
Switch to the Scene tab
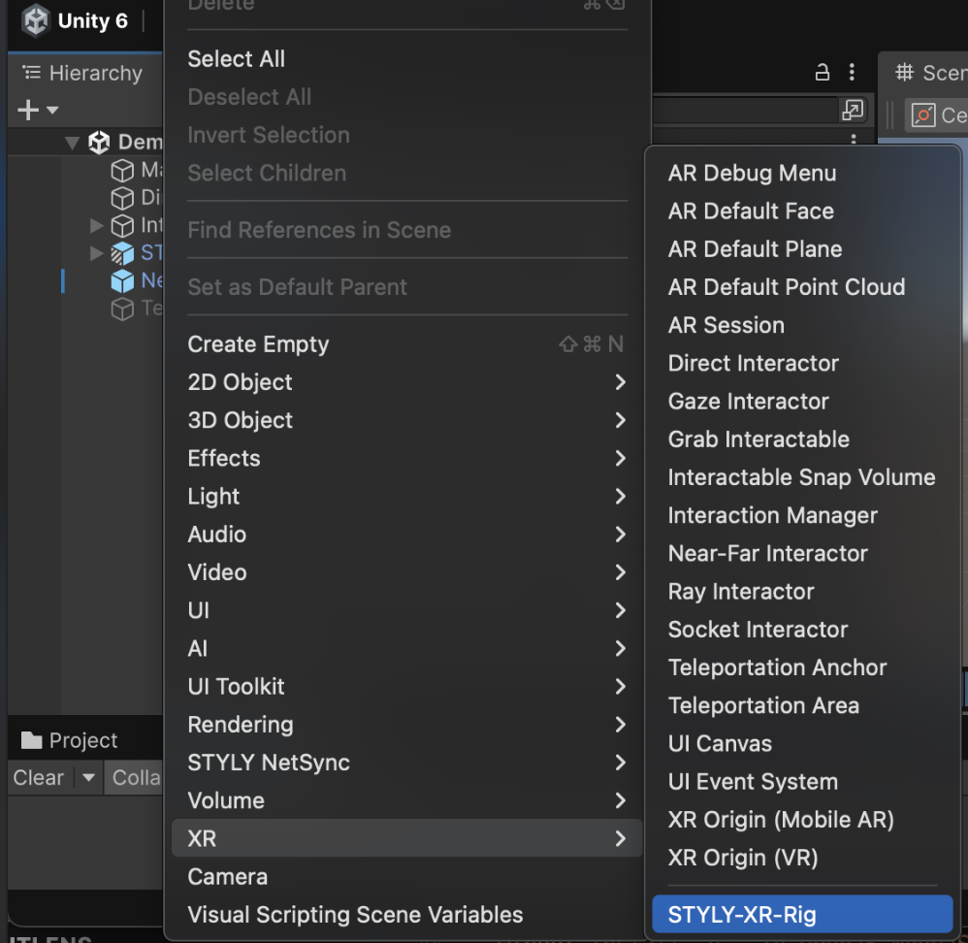[x=931, y=73]
